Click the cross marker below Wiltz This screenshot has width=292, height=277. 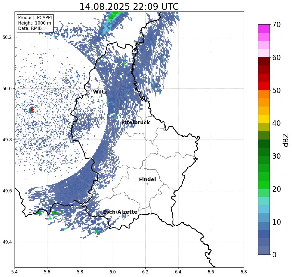(101, 96)
